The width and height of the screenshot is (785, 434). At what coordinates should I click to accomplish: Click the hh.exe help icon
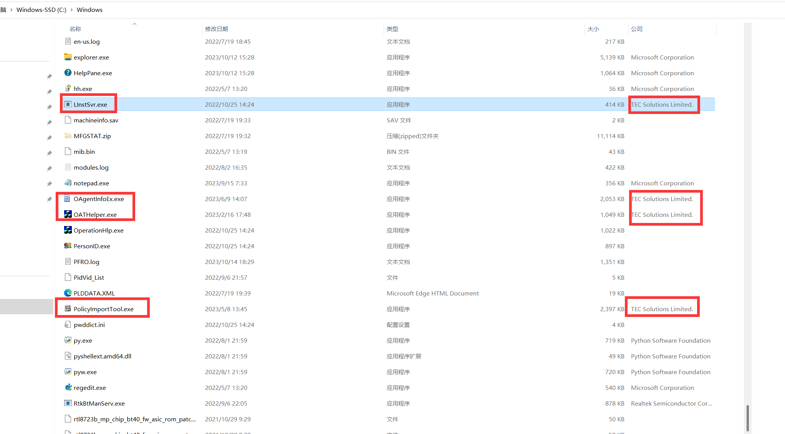pyautogui.click(x=68, y=89)
